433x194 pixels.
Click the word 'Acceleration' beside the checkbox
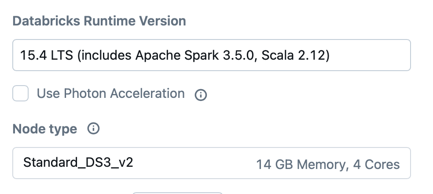click(147, 93)
